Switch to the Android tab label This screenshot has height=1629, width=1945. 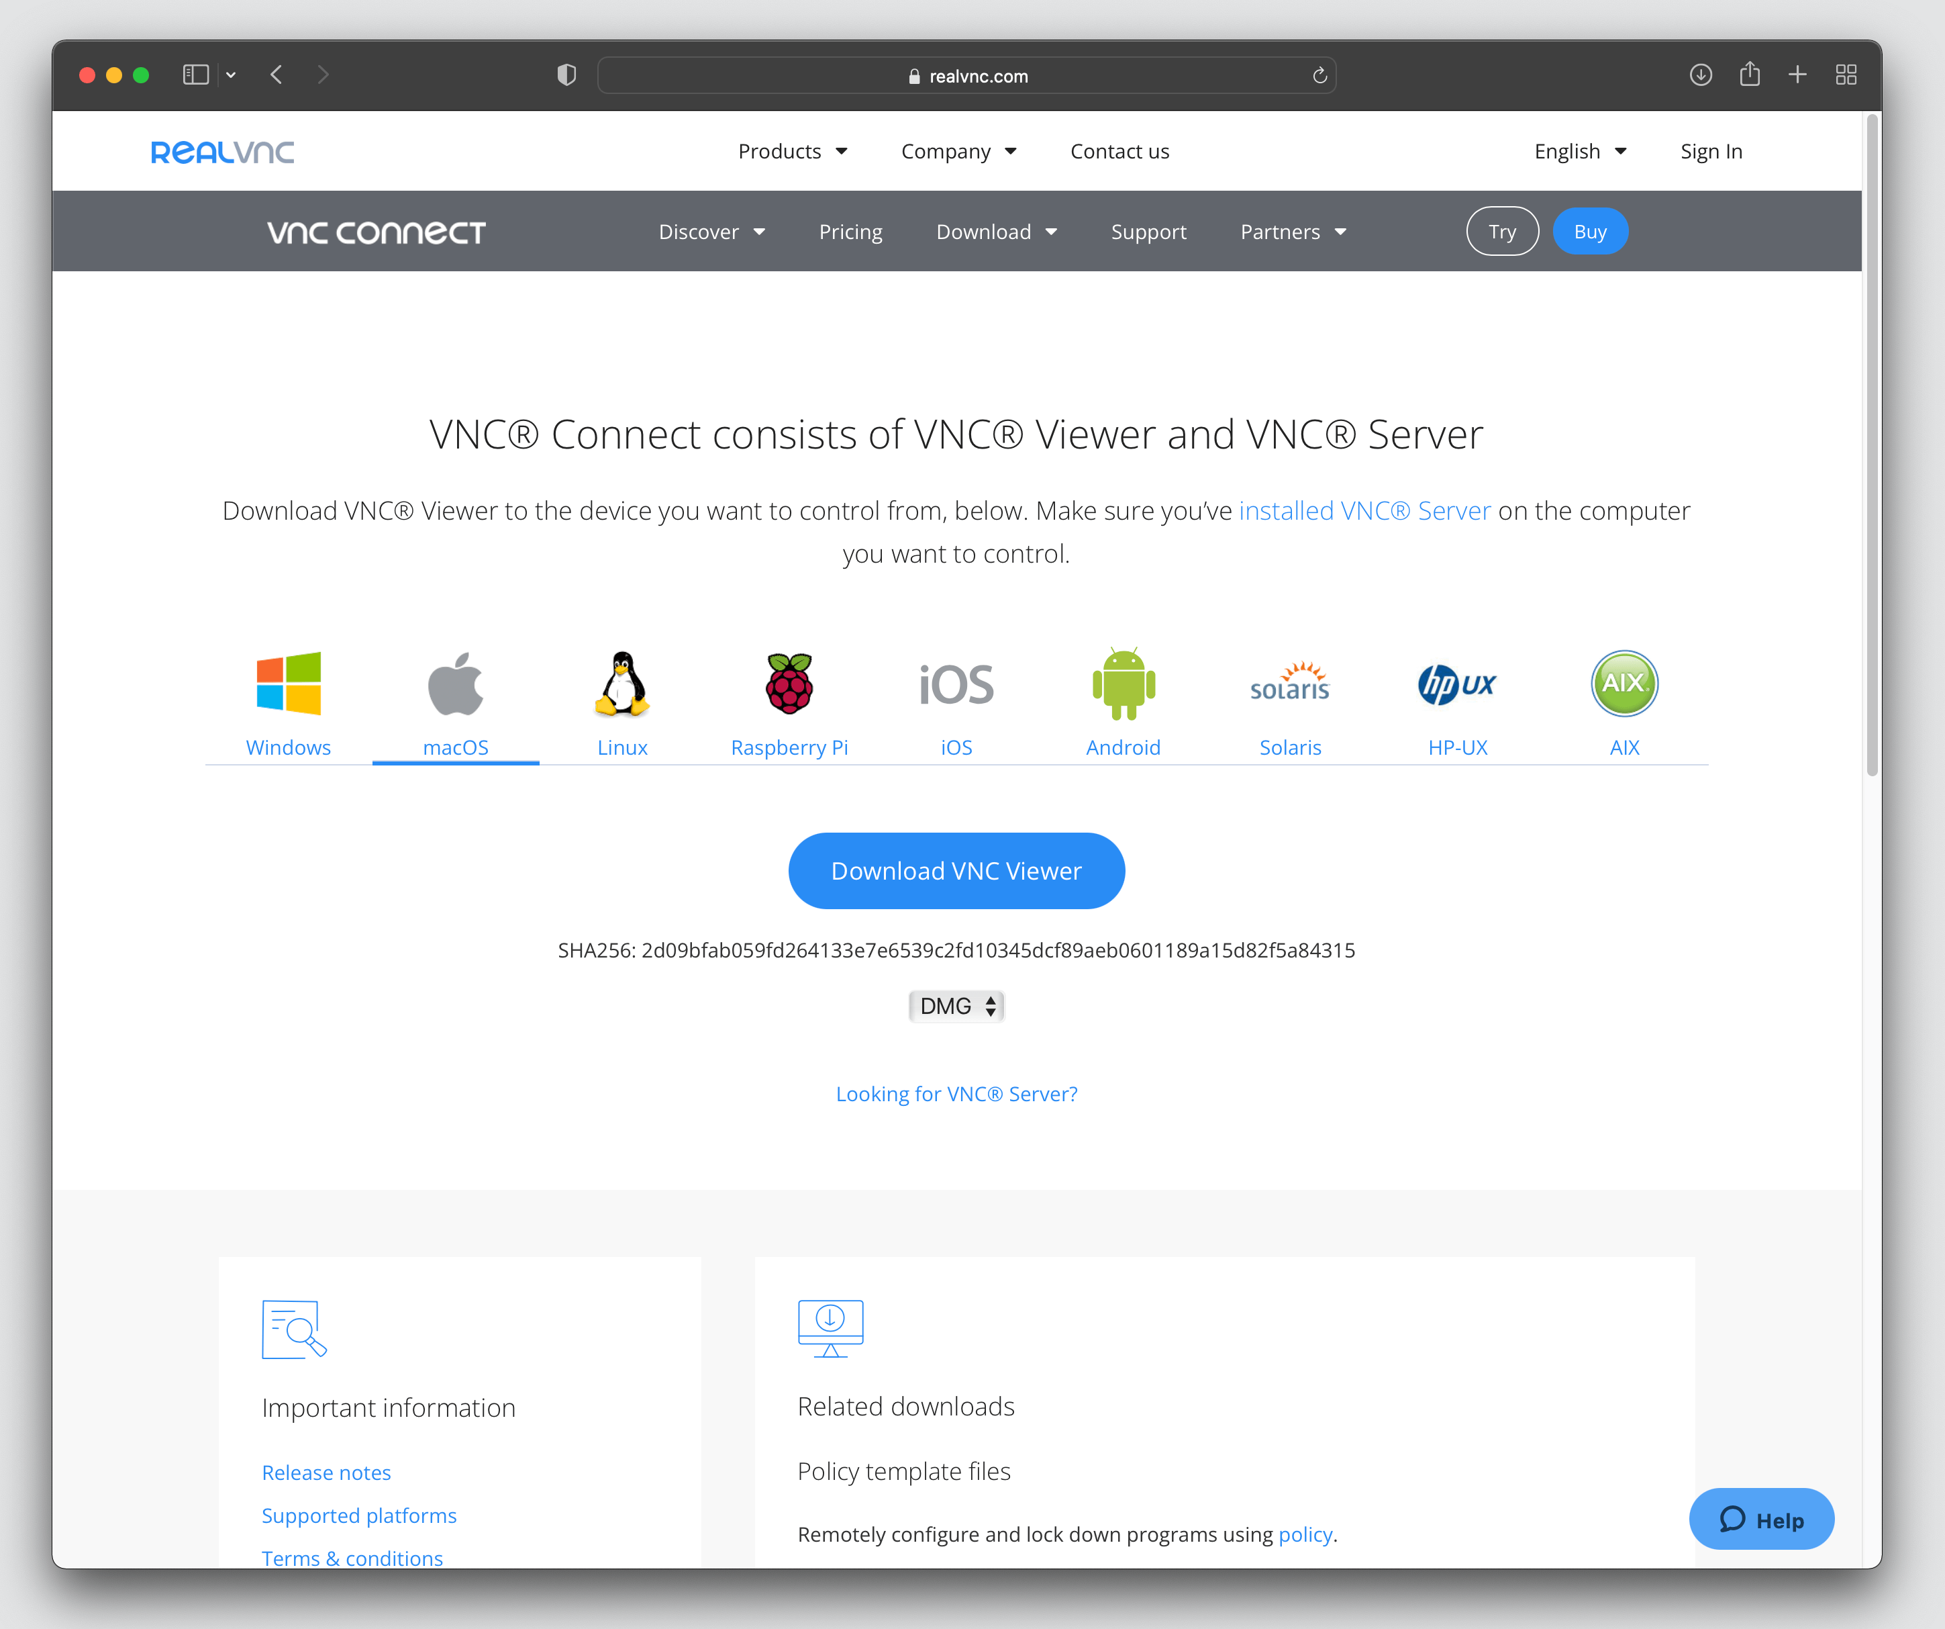1124,748
